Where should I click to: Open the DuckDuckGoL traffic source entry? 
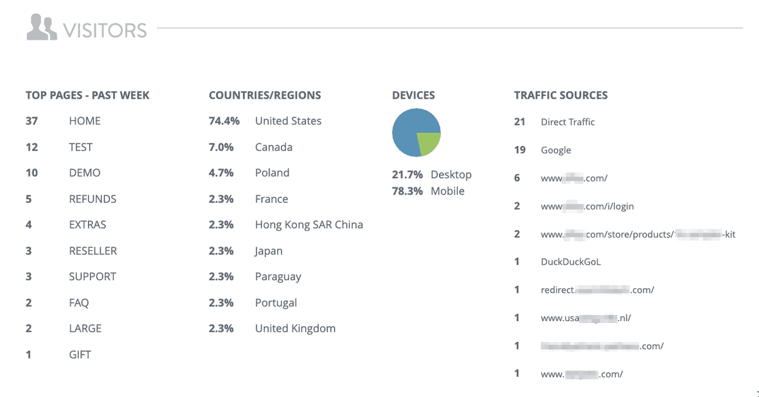pos(571,261)
